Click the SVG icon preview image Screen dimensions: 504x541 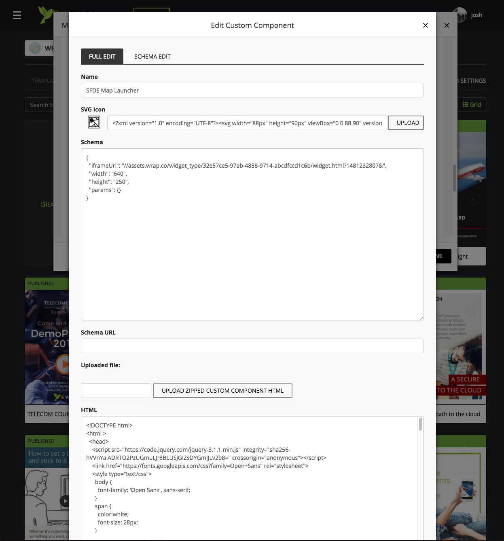[94, 122]
